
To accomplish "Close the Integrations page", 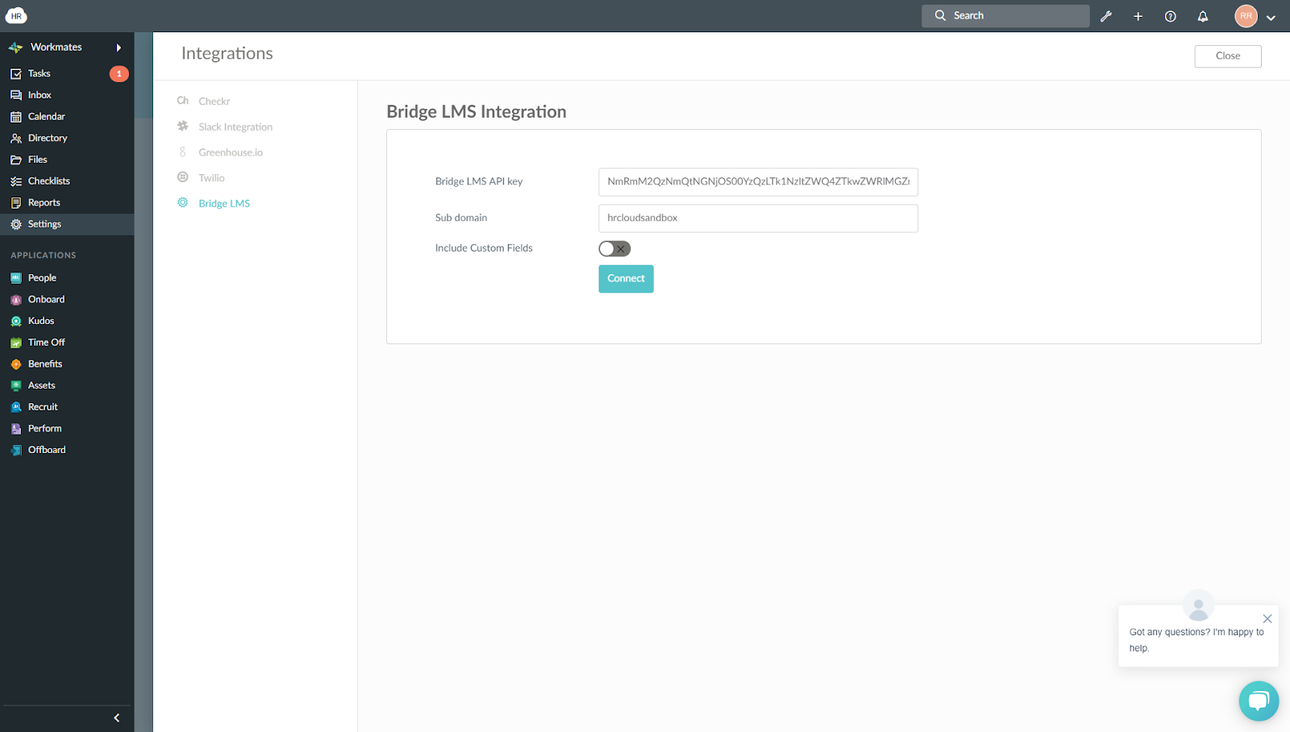I will tap(1228, 56).
